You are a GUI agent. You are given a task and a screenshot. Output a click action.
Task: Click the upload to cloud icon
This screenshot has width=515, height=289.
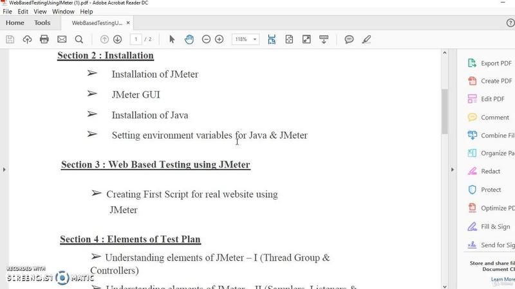tap(27, 40)
